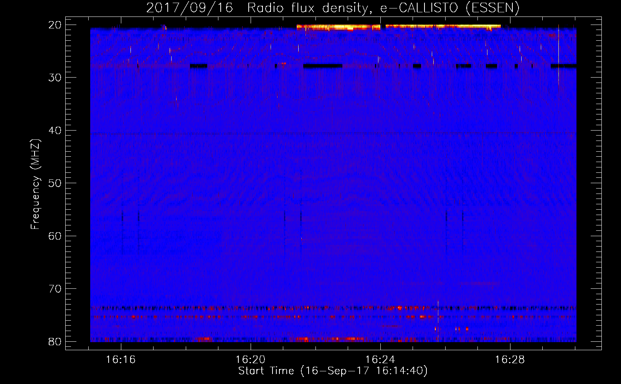Image resolution: width=621 pixels, height=384 pixels.
Task: Click the '80' frequency tick label
Action: tap(55, 341)
